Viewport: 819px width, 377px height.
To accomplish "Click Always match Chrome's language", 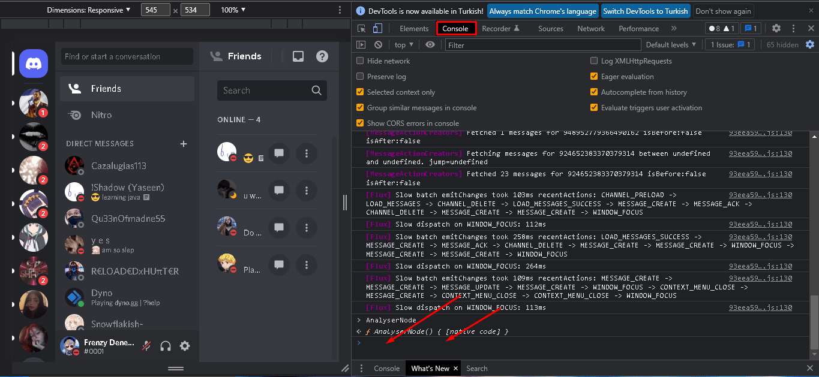I will pyautogui.click(x=543, y=11).
